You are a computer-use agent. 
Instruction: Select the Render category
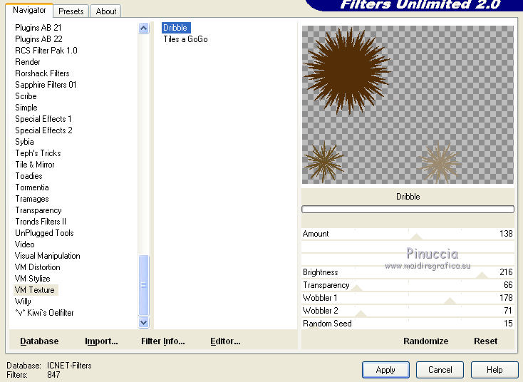coord(27,62)
